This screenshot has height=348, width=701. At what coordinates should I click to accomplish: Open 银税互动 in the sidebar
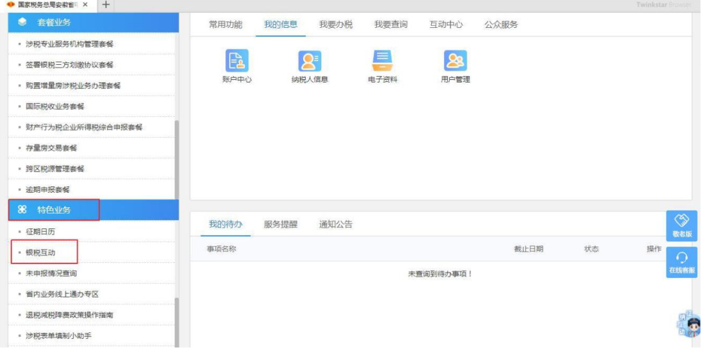40,253
